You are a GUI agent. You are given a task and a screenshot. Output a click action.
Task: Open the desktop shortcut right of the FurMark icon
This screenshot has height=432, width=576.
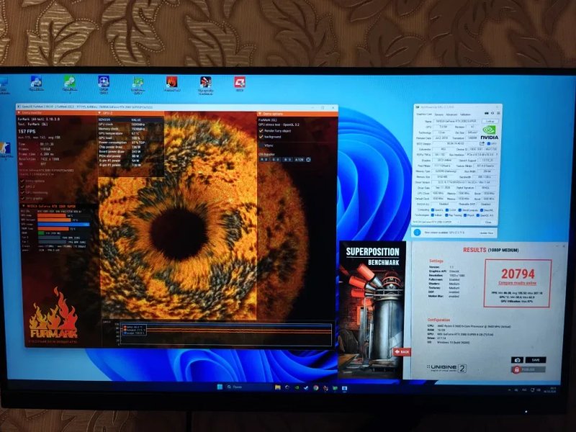tap(206, 82)
